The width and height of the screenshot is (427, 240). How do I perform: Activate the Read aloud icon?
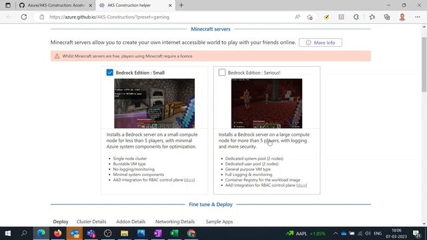pyautogui.click(x=298, y=17)
